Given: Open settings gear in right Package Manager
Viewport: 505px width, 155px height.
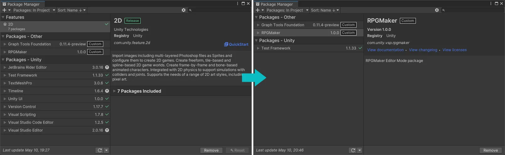Looking at the screenshot, I should tap(437, 10).
